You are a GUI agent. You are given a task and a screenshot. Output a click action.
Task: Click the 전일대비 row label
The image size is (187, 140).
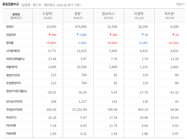tap(11, 35)
